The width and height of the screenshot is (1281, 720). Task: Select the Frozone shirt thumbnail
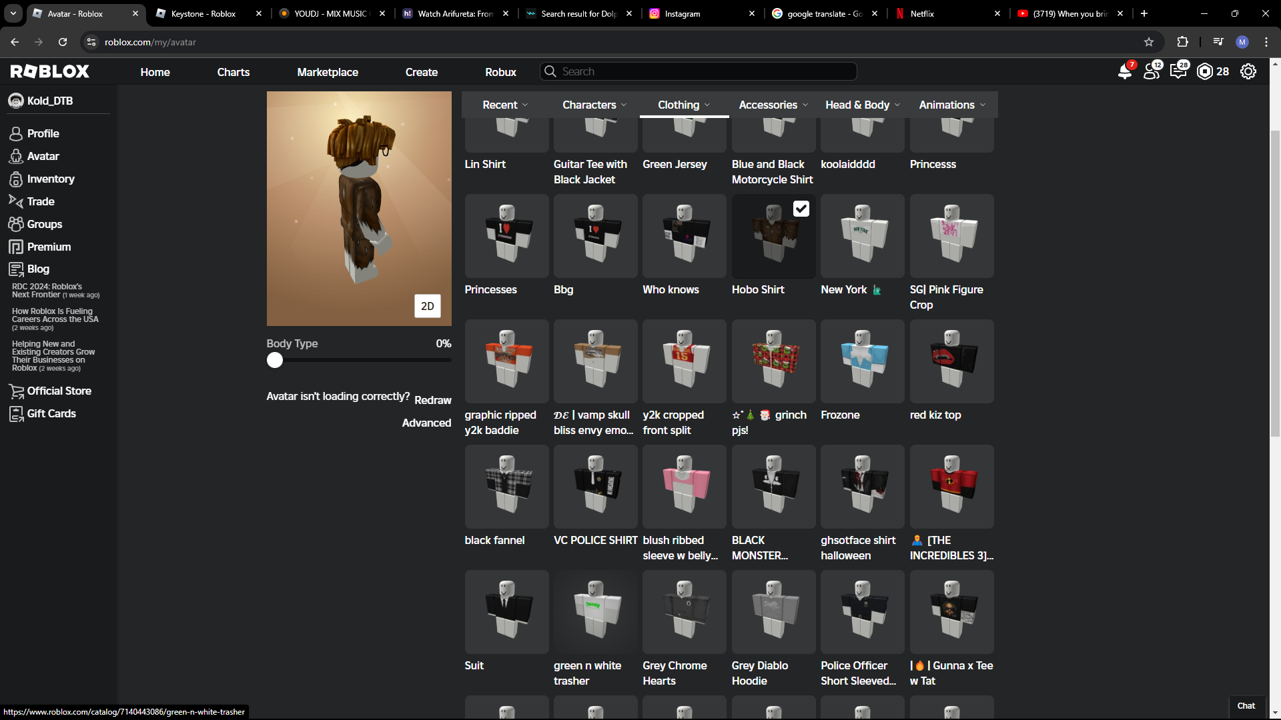pos(863,361)
